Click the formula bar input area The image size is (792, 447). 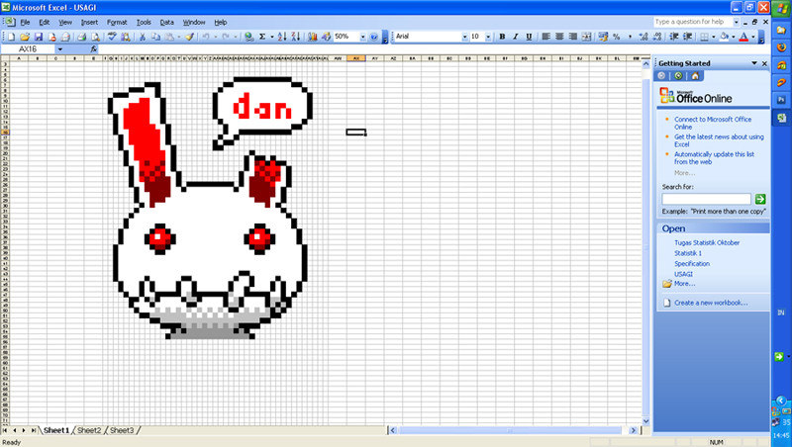pos(434,48)
